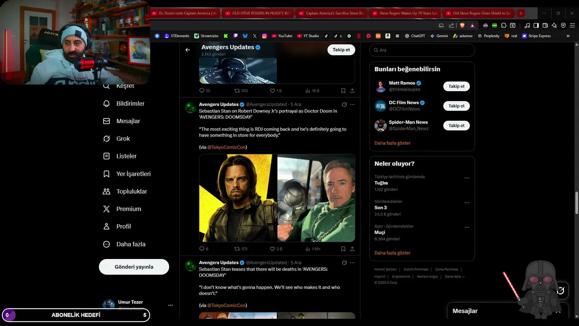Image resolution: width=579 pixels, height=326 pixels.
Task: Switch to Old Steve Rogers Gives Shield tab
Action: 478,13
